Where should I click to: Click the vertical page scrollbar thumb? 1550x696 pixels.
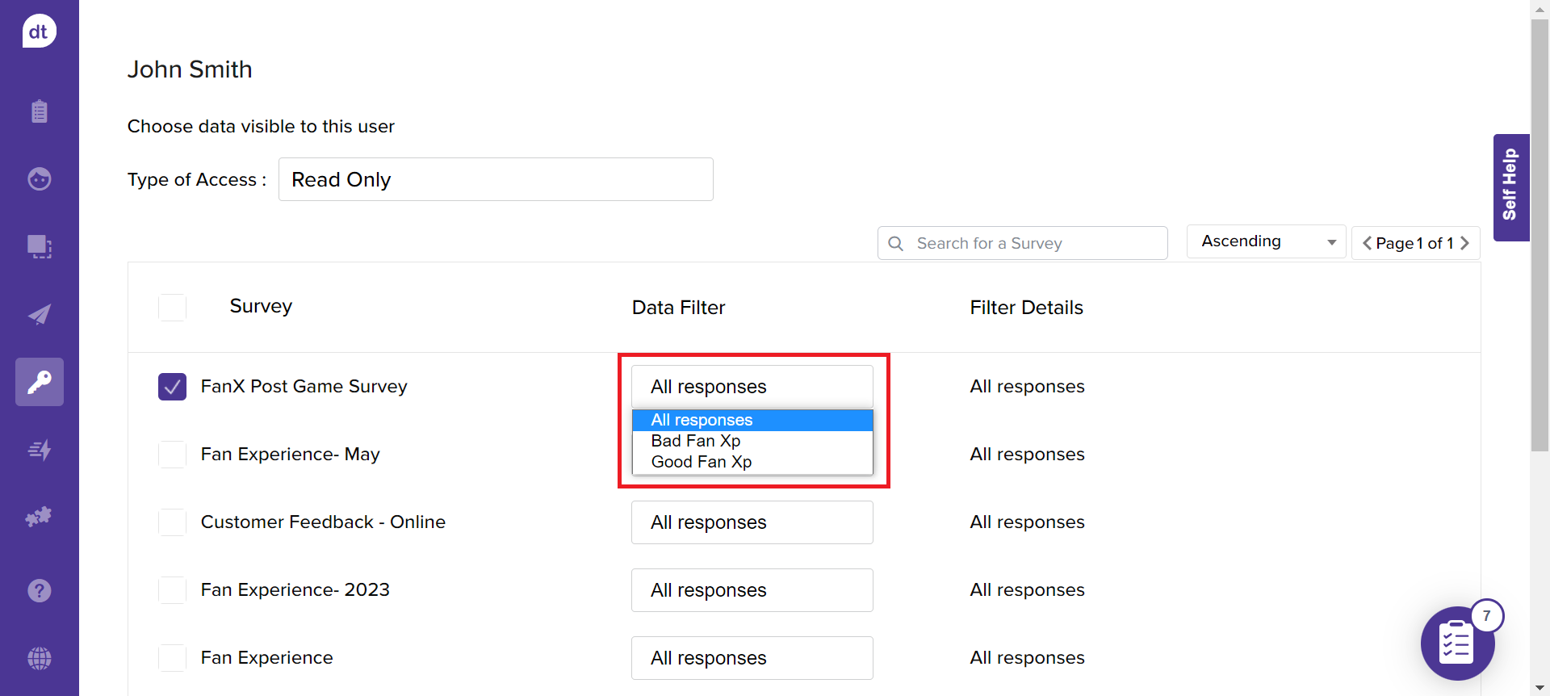pyautogui.click(x=1540, y=234)
